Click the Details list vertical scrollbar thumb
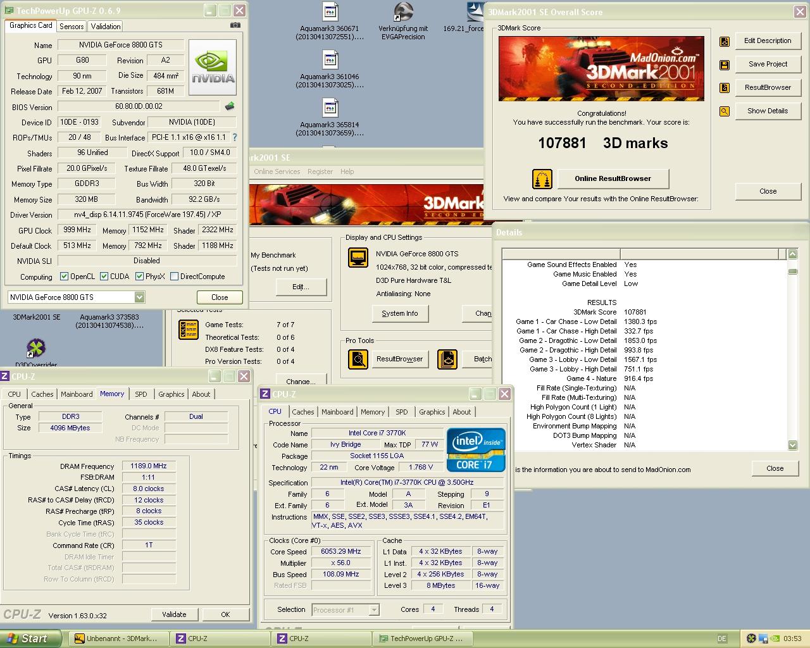This screenshot has height=648, width=810. point(792,271)
